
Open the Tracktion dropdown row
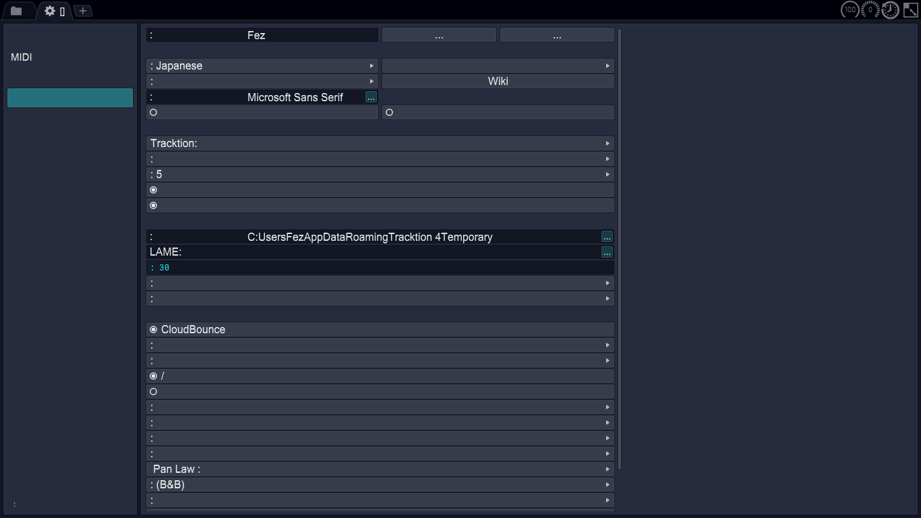380,144
